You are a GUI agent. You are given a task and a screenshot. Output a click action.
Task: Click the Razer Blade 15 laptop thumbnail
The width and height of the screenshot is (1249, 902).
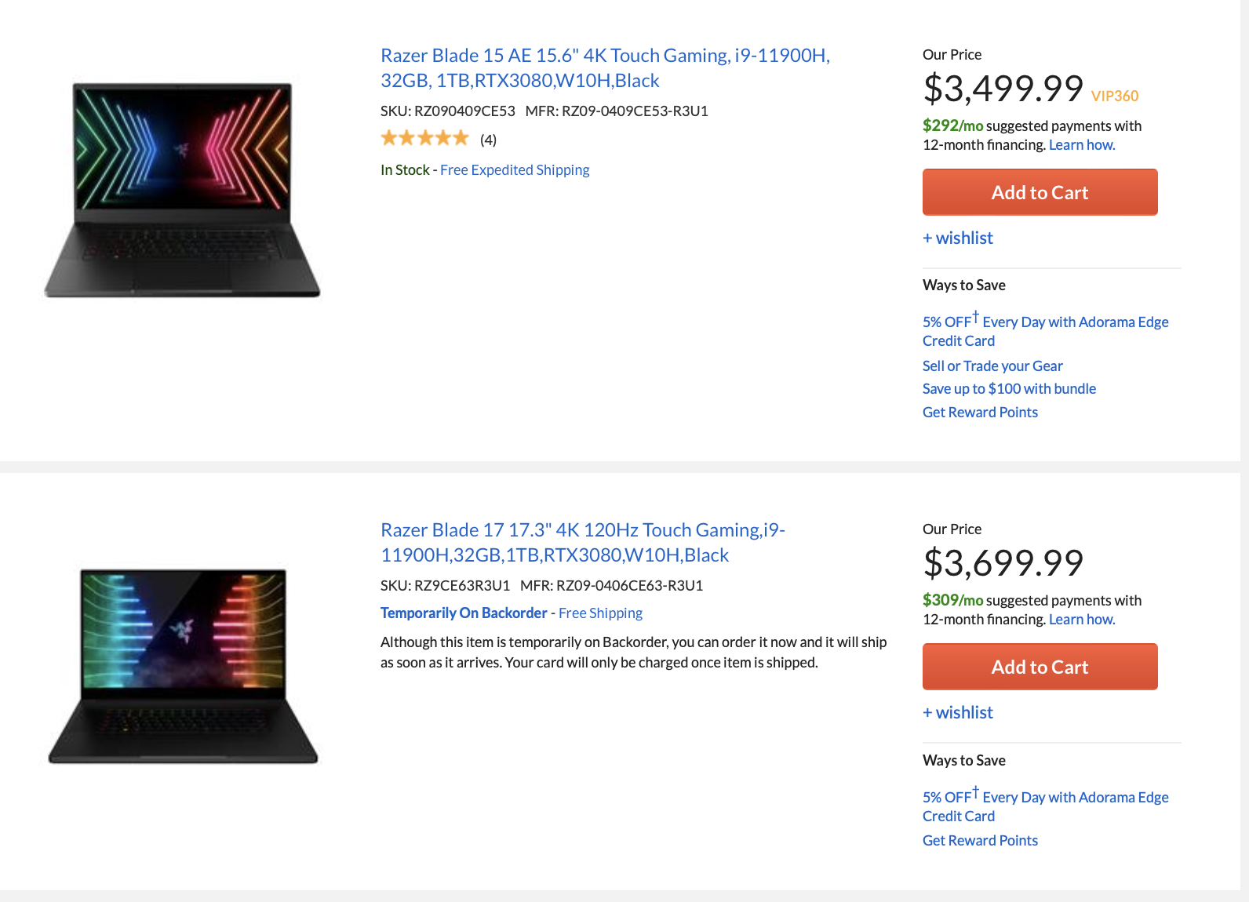click(x=182, y=190)
